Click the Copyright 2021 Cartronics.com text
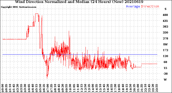172x93 pixels. tap(18, 7)
